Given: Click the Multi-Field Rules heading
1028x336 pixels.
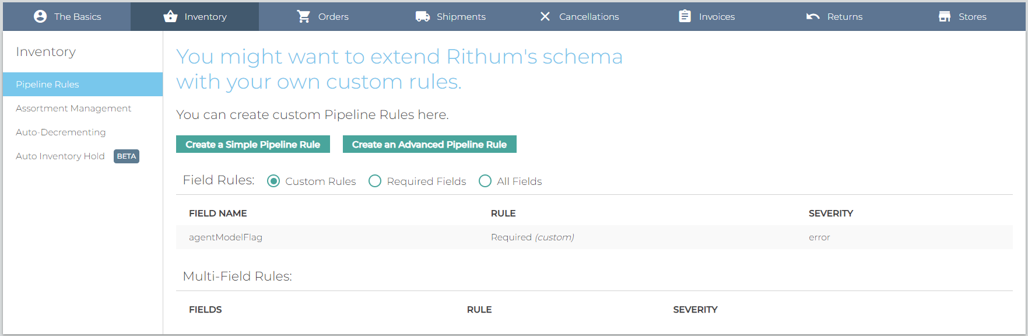Looking at the screenshot, I should pyautogui.click(x=237, y=276).
